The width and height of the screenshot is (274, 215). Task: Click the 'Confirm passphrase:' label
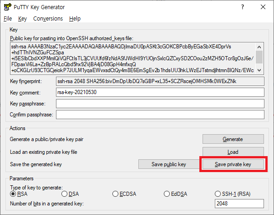point(31,115)
